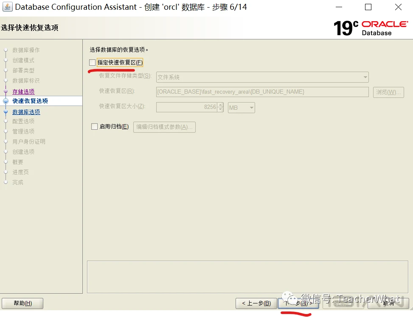
Task: Click the 浏览(W)... button
Action: (388, 92)
